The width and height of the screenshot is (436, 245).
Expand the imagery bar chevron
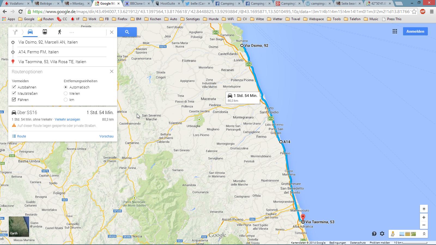tap(424, 234)
